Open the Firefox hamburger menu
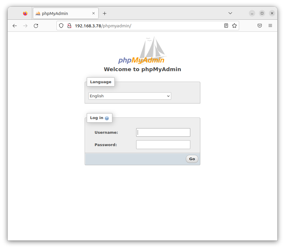 [x=270, y=26]
